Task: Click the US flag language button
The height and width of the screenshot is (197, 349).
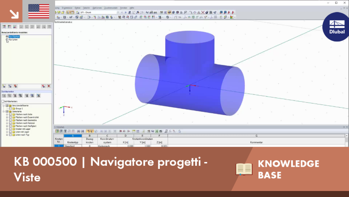Action: click(x=39, y=11)
